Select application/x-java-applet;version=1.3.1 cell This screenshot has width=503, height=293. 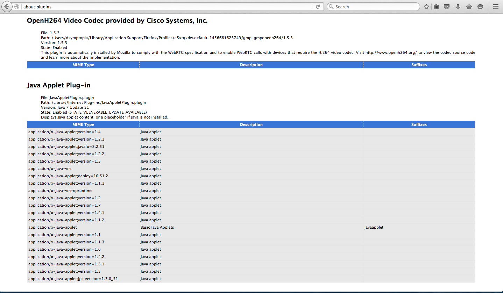pyautogui.click(x=83, y=264)
